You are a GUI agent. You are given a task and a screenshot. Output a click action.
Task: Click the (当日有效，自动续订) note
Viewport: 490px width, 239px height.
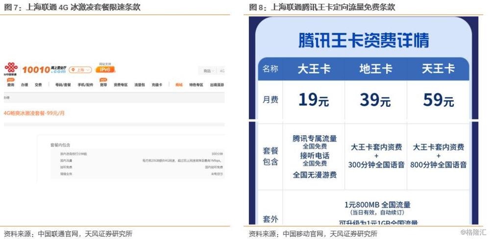(x=377, y=213)
